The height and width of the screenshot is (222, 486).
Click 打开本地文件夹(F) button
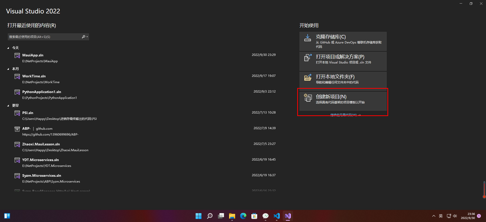[x=343, y=81]
